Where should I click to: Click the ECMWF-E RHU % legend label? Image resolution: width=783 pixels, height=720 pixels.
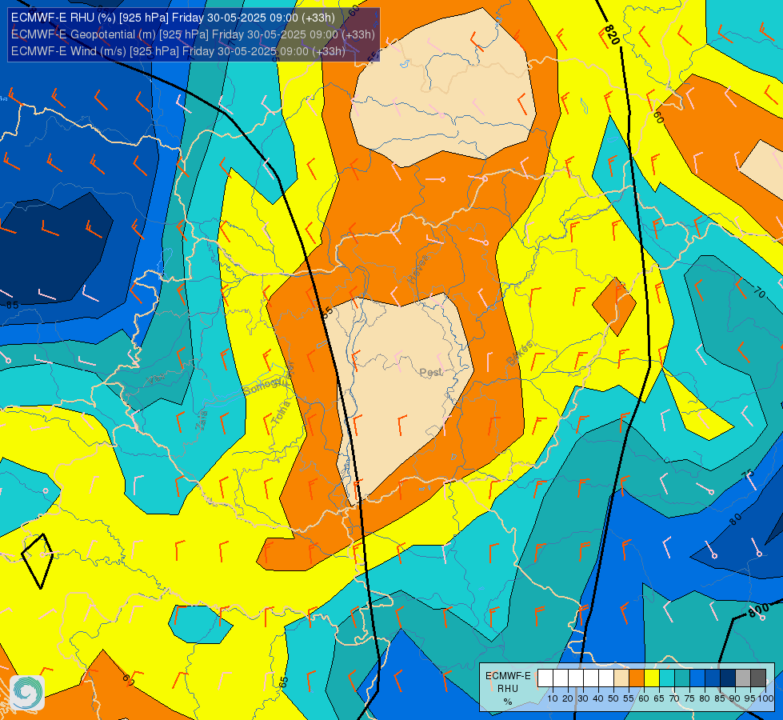(x=508, y=689)
